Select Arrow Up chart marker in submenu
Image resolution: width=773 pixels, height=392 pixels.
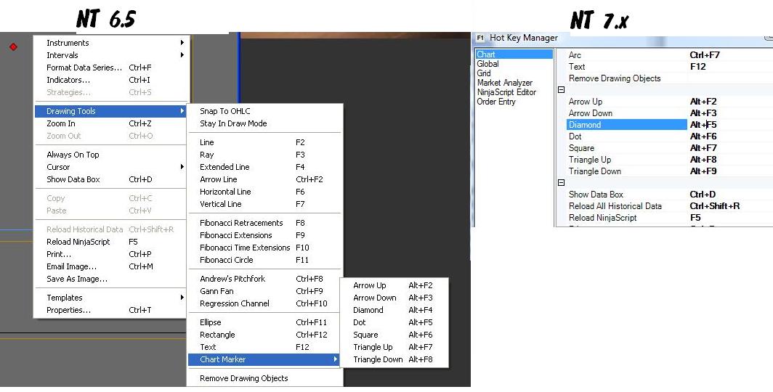pyautogui.click(x=394, y=285)
